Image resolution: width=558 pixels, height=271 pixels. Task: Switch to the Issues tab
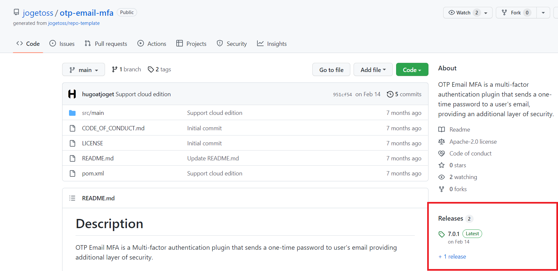[62, 44]
